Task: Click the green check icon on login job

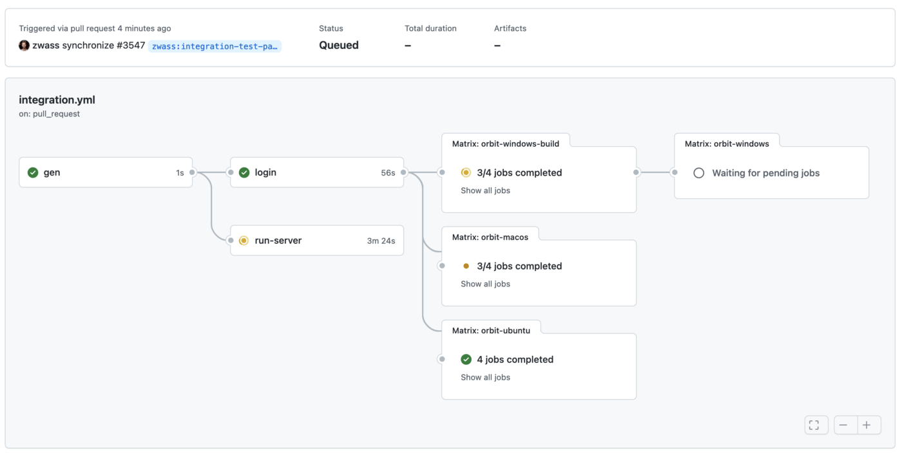Action: (x=244, y=172)
